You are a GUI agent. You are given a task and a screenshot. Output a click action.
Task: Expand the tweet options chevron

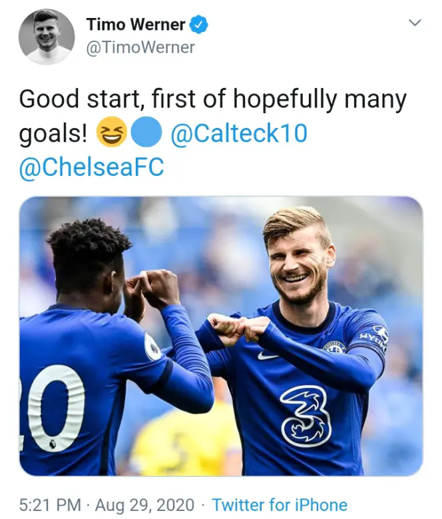coord(415,23)
